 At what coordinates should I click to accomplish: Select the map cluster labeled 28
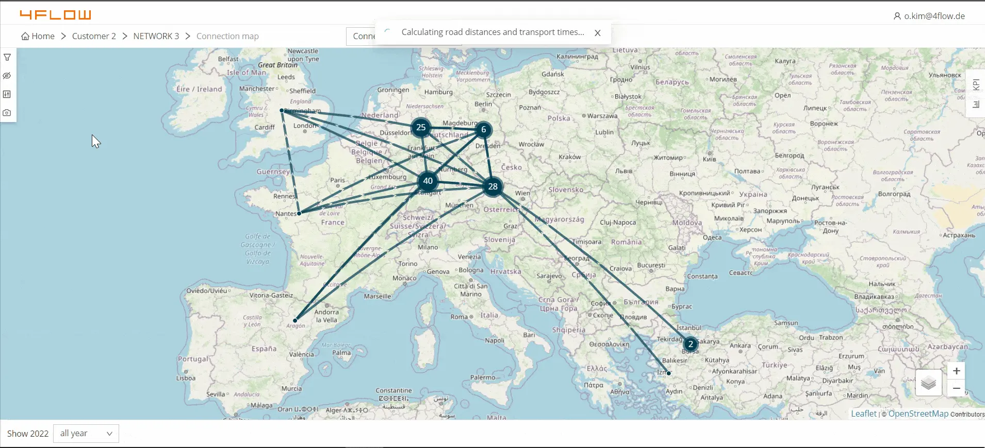point(492,187)
